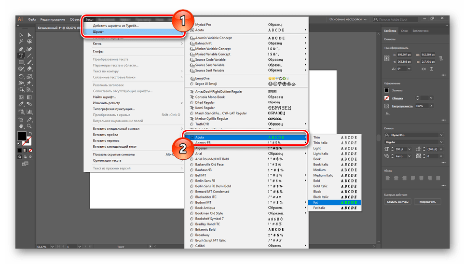This screenshot has width=465, height=264.
Task: Justify all paragraph lines
Action: (x=438, y=178)
